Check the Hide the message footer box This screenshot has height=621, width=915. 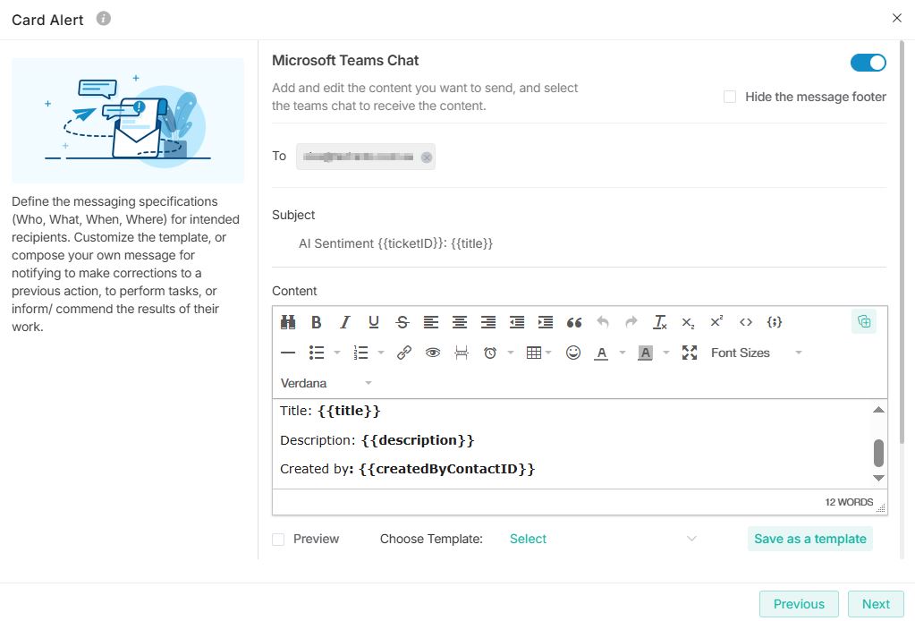[x=730, y=97]
